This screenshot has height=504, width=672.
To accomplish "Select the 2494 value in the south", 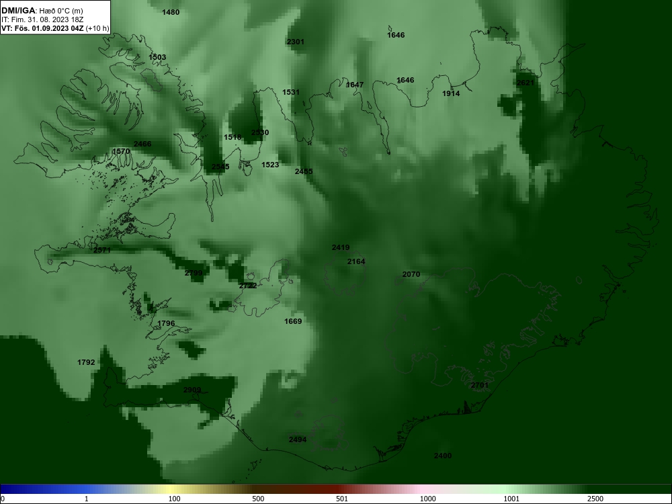I will click(x=298, y=439).
